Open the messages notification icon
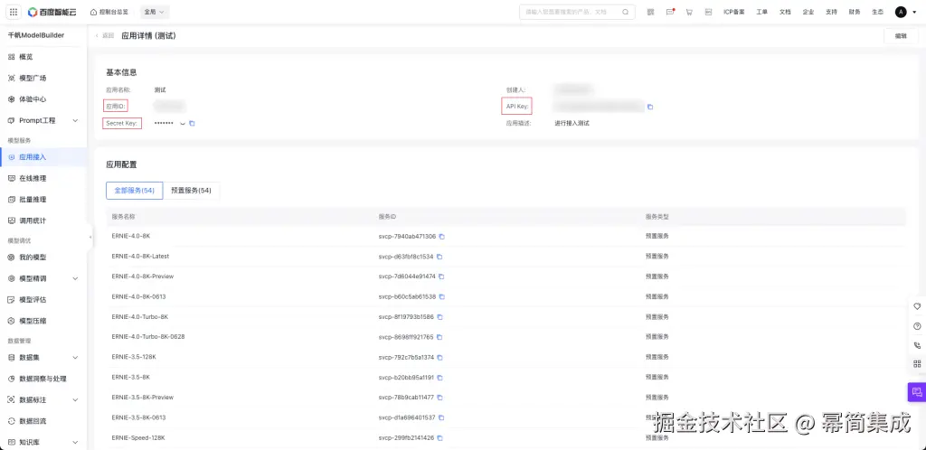This screenshot has width=926, height=450. point(670,12)
